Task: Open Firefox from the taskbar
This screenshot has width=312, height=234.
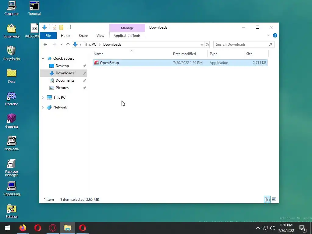Action: 23,228
